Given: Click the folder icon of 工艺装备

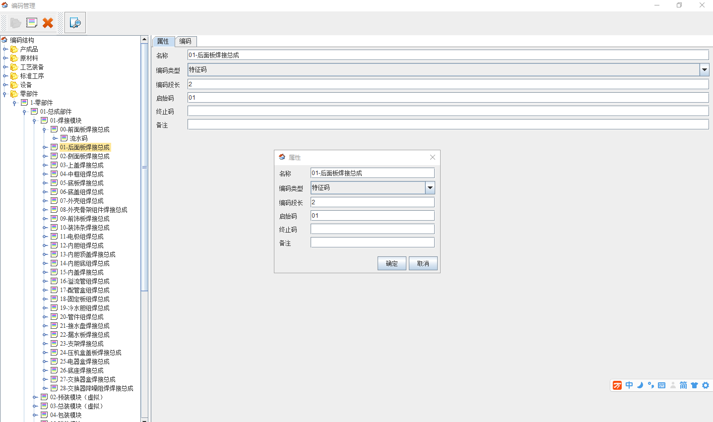Looking at the screenshot, I should point(14,67).
